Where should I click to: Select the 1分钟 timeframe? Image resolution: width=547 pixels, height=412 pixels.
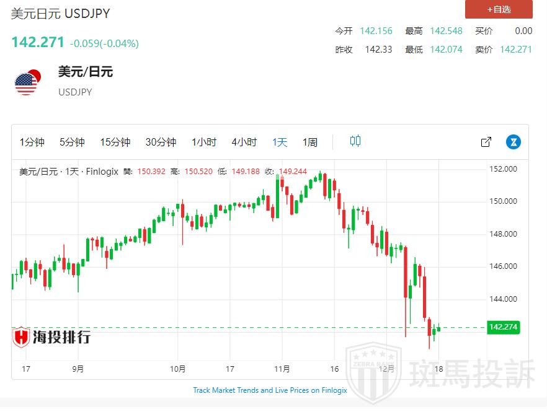pyautogui.click(x=32, y=142)
